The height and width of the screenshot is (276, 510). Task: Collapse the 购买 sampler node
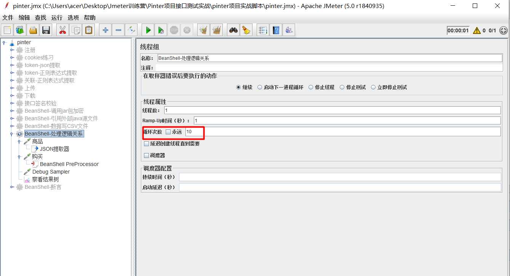coord(19,156)
